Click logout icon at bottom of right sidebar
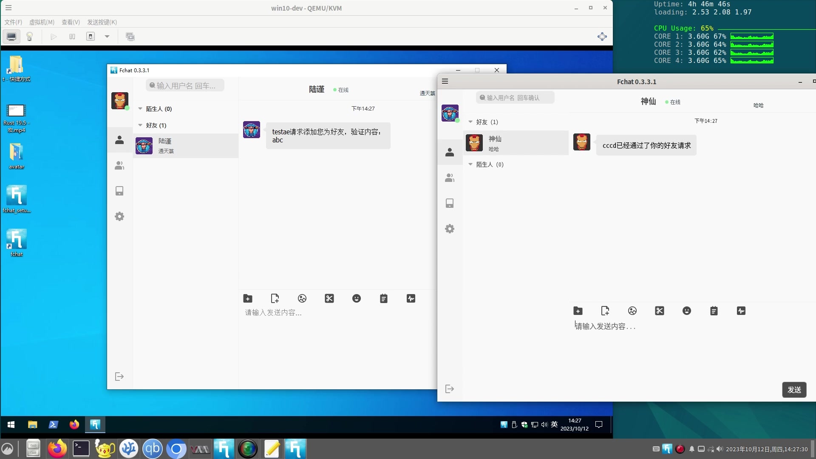The image size is (816, 459). point(450,389)
